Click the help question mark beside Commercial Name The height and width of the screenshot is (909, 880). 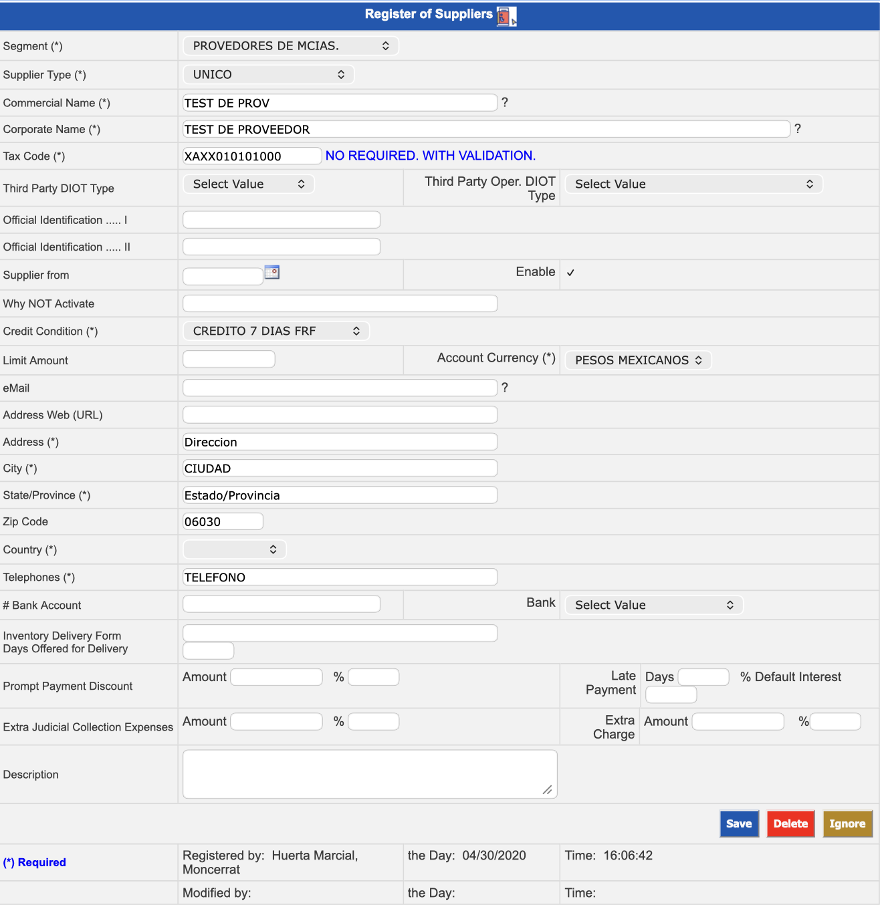point(505,102)
